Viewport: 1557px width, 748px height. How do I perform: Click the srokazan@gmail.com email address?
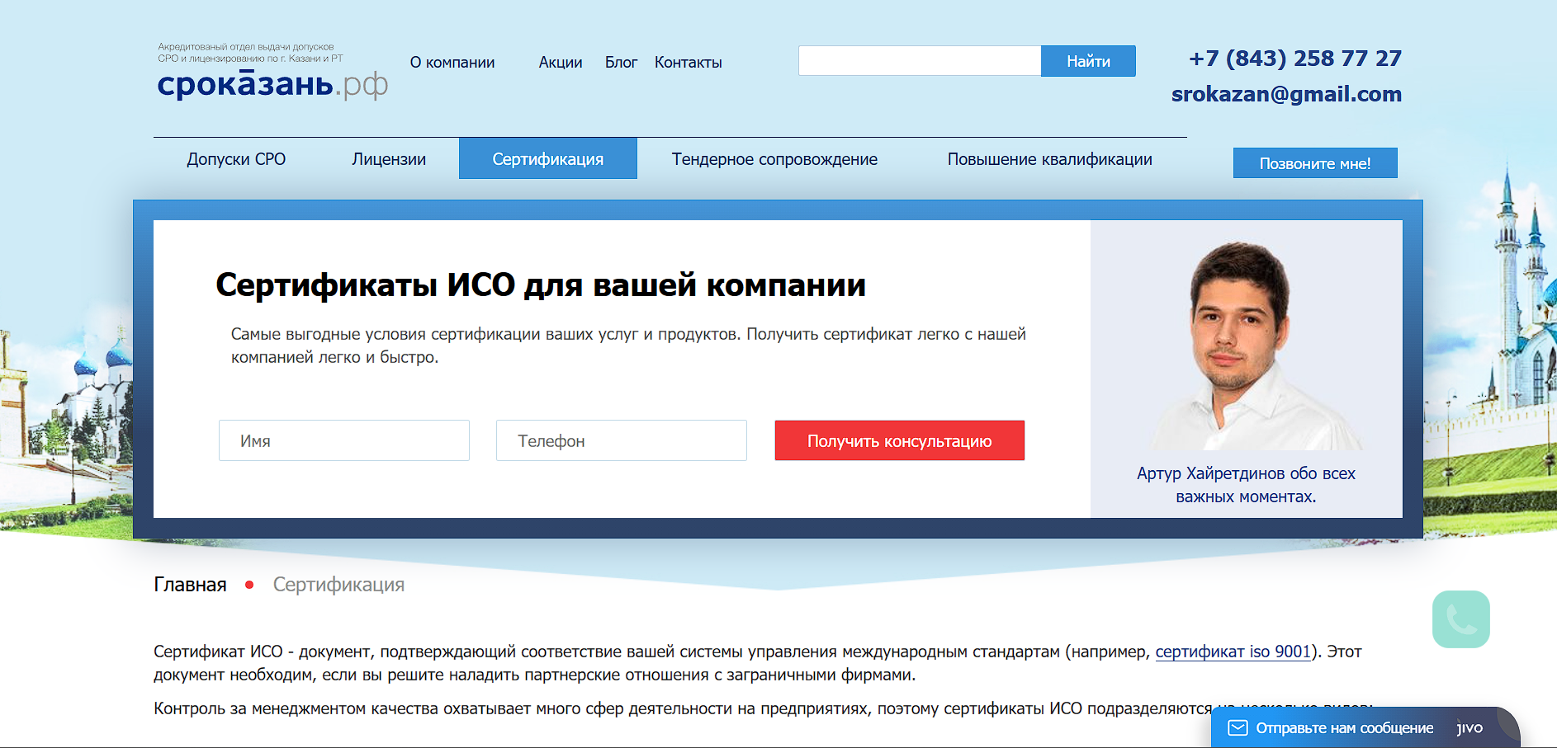(x=1286, y=94)
